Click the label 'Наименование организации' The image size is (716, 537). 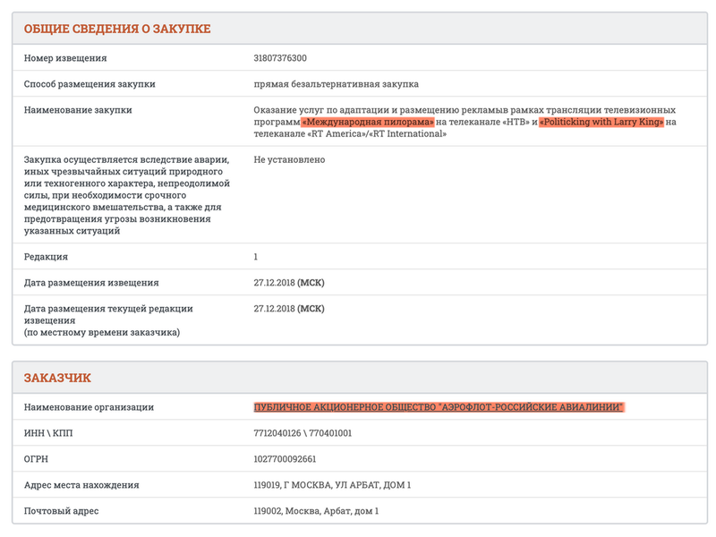coord(89,407)
